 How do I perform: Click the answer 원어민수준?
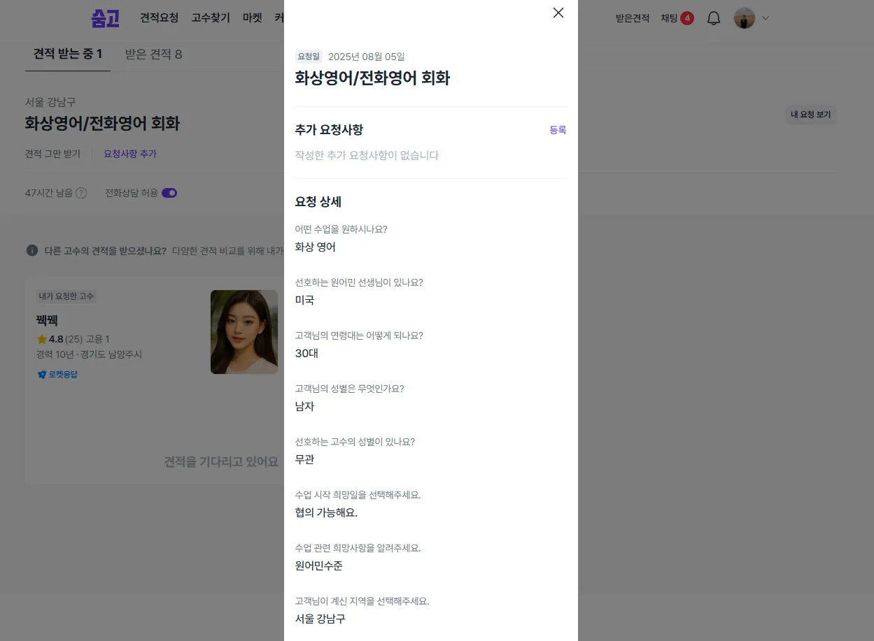click(x=319, y=566)
